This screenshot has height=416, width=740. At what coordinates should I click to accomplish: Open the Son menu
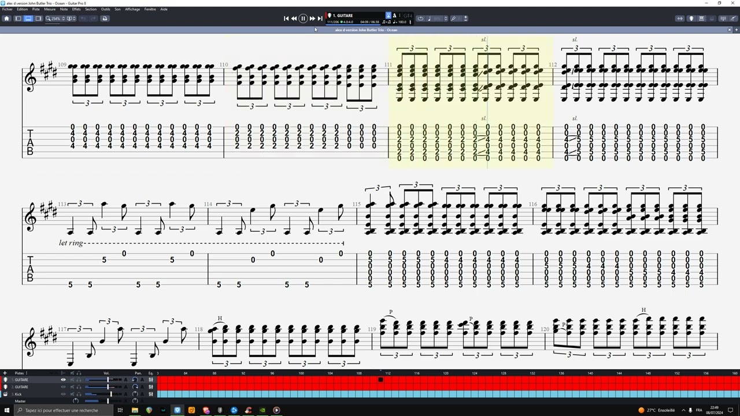click(117, 9)
